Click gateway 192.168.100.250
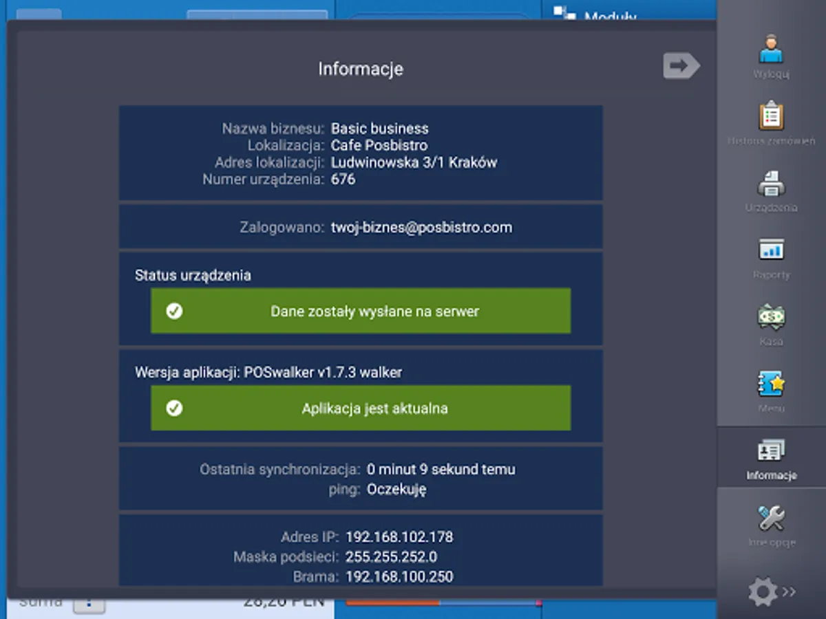 click(399, 576)
